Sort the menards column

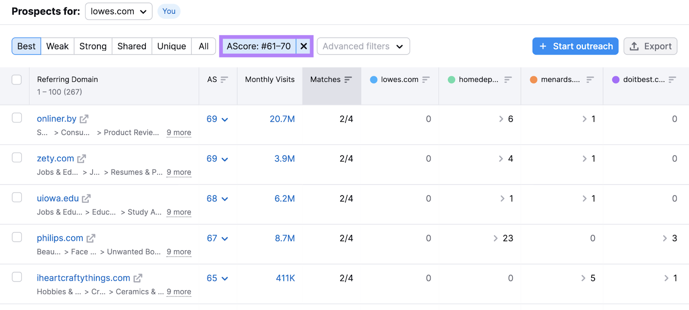point(590,80)
